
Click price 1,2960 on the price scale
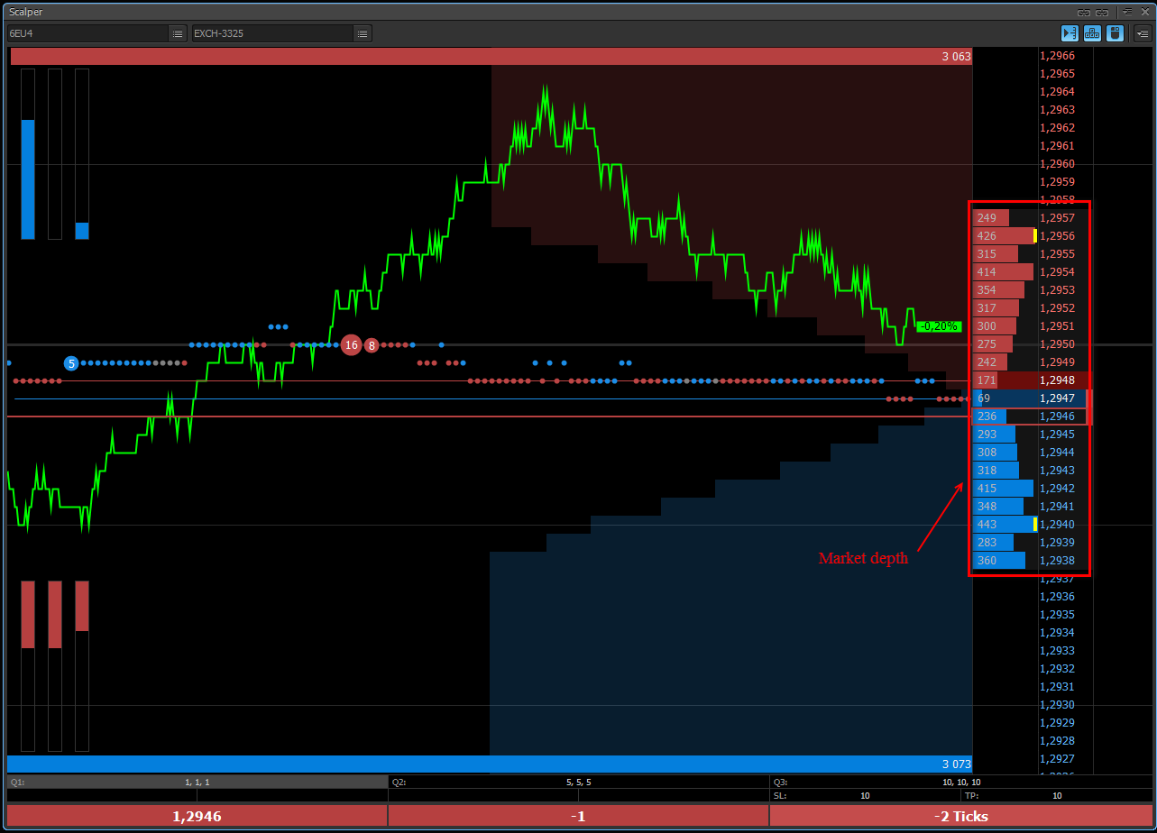point(1057,164)
